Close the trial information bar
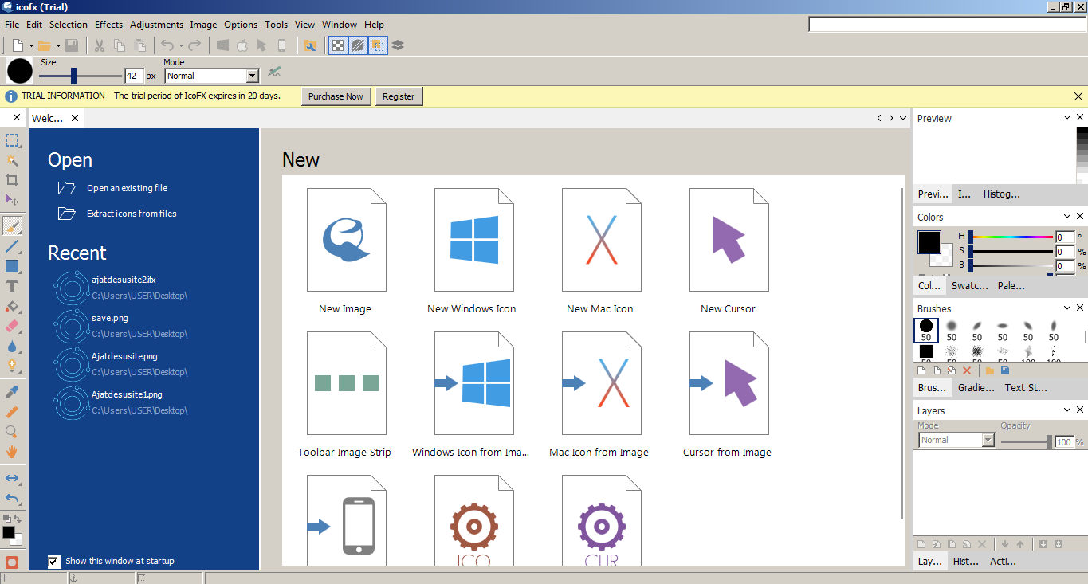The image size is (1088, 584). click(1078, 96)
